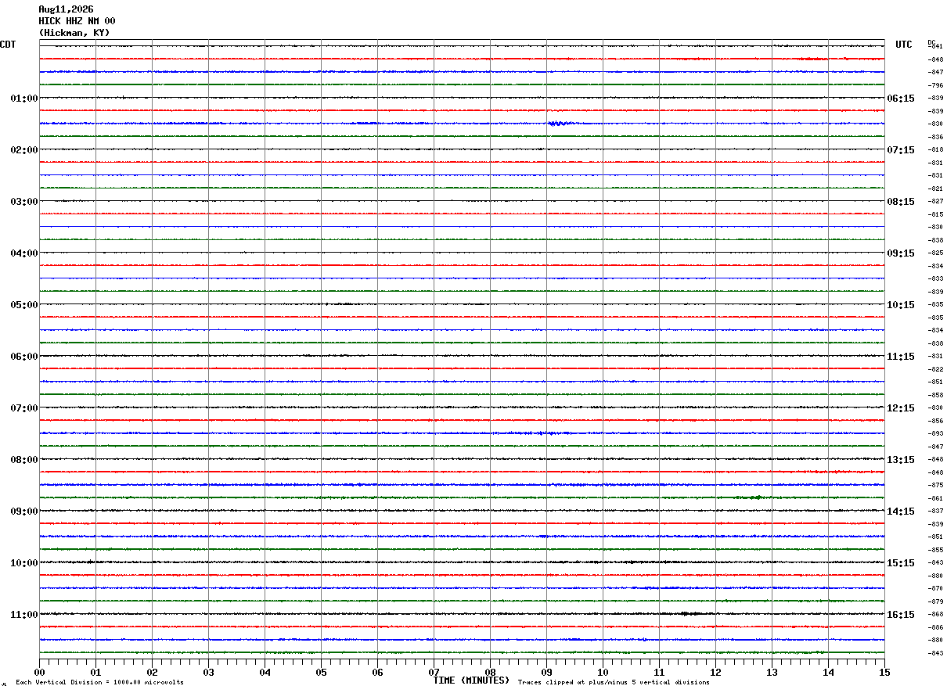Click the 15 minute tick label

884,672
